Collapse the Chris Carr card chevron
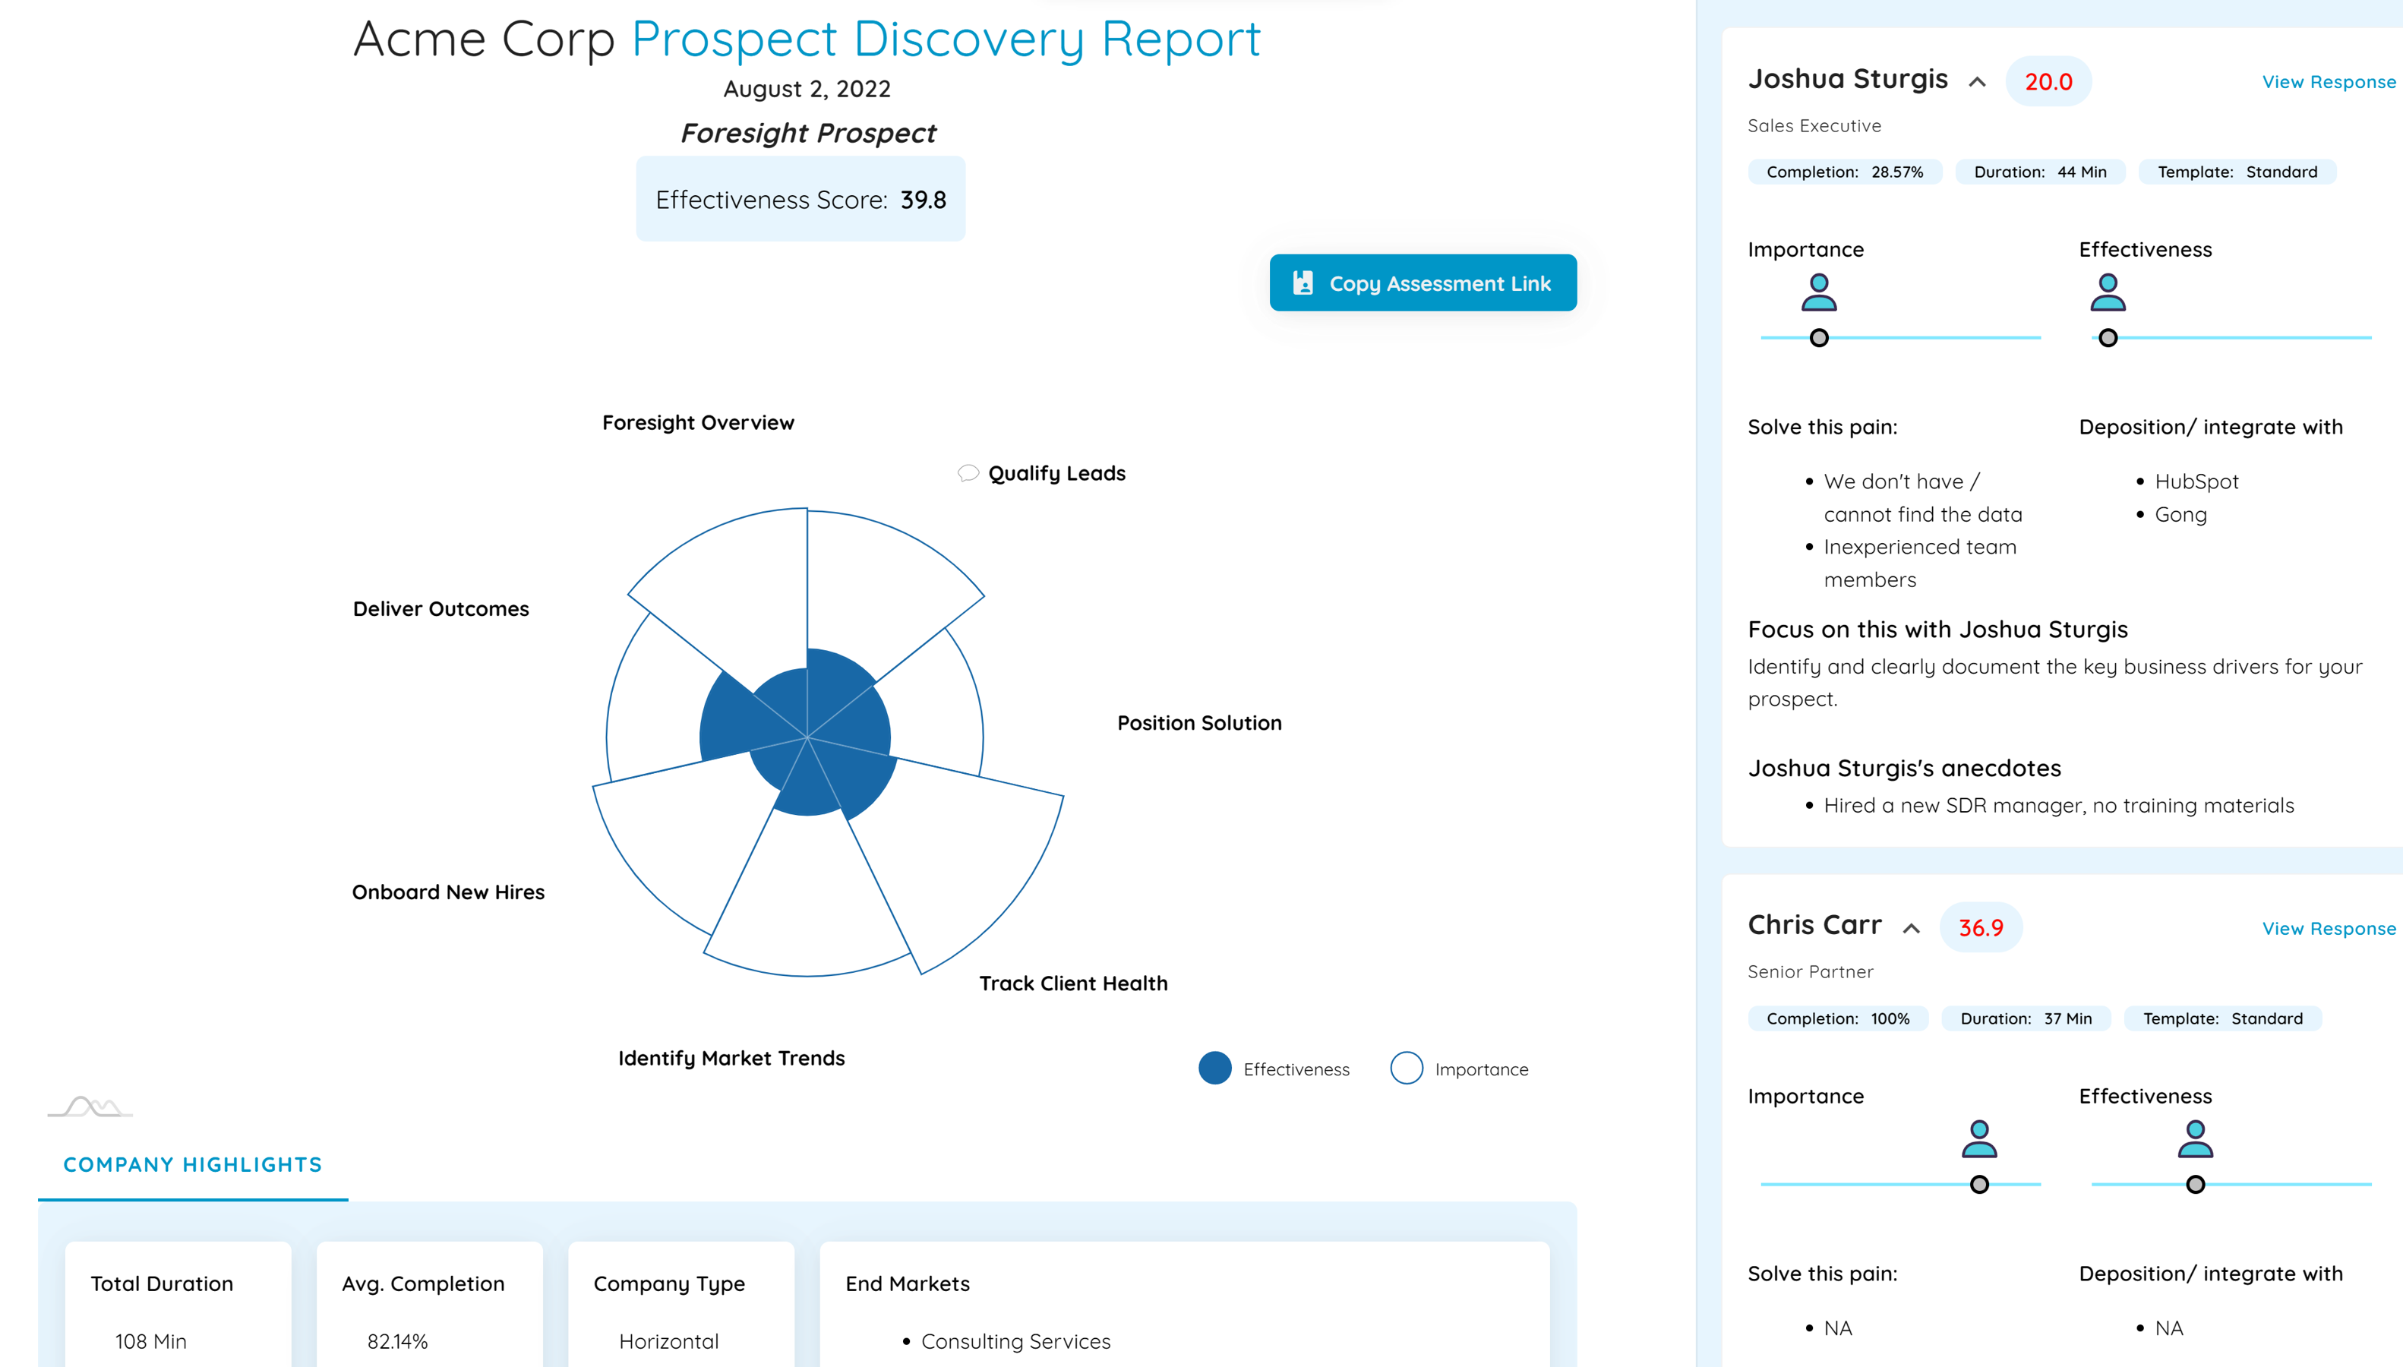Image resolution: width=2403 pixels, height=1367 pixels. coord(1910,929)
